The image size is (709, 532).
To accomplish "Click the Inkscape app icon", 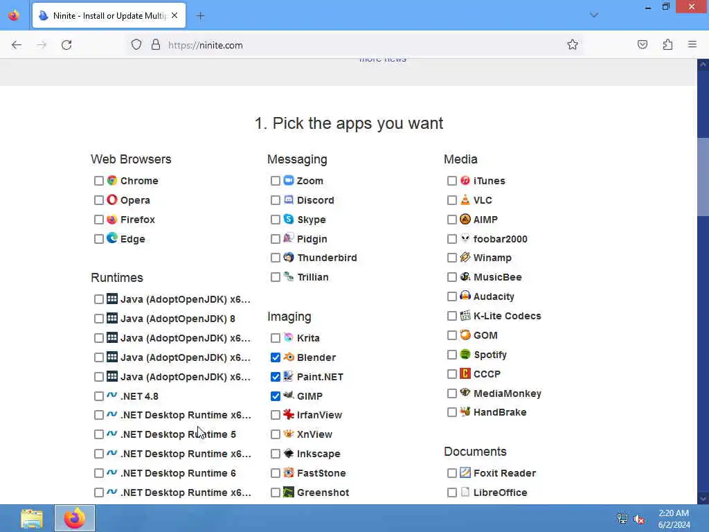I will (x=289, y=453).
